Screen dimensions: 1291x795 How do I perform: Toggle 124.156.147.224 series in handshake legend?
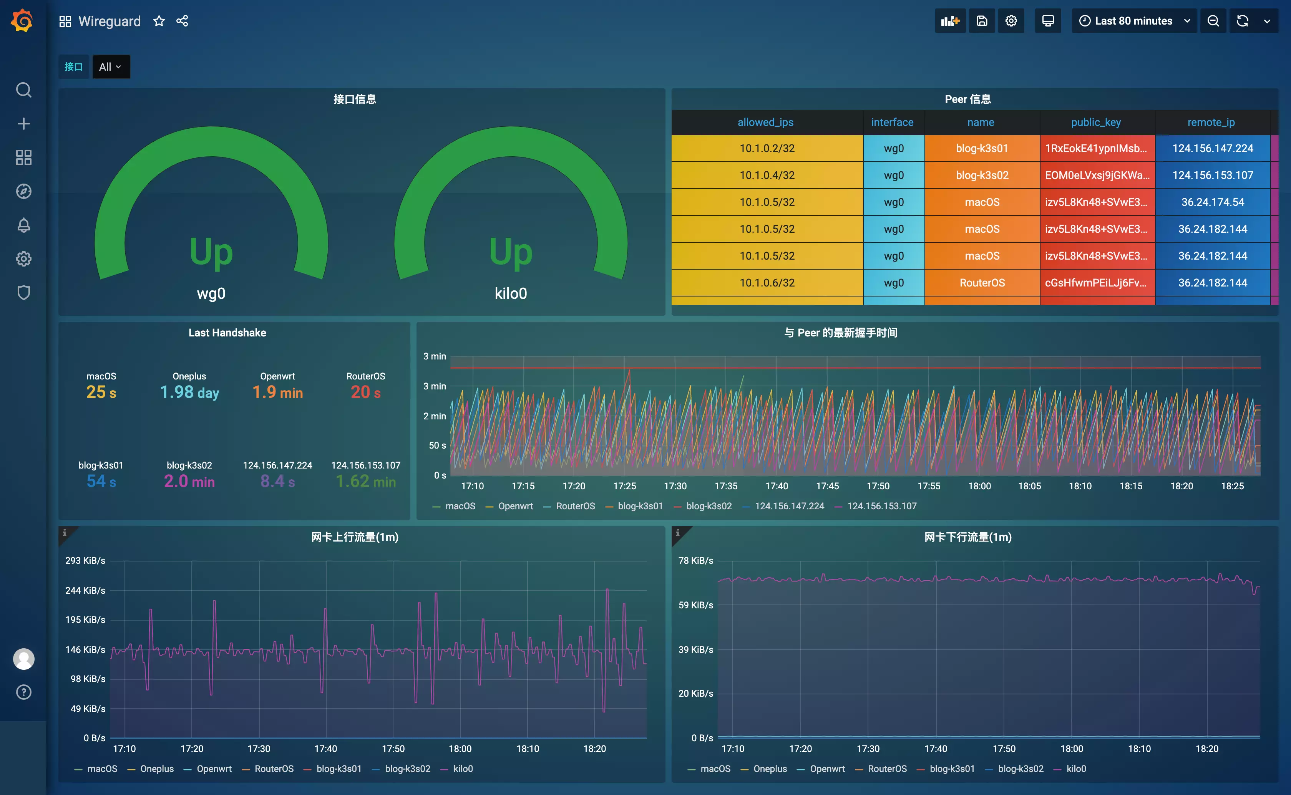(x=789, y=506)
